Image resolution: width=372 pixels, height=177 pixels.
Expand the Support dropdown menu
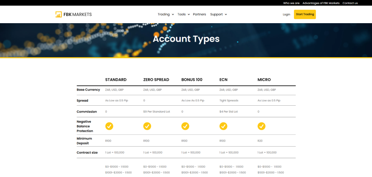pyautogui.click(x=218, y=14)
